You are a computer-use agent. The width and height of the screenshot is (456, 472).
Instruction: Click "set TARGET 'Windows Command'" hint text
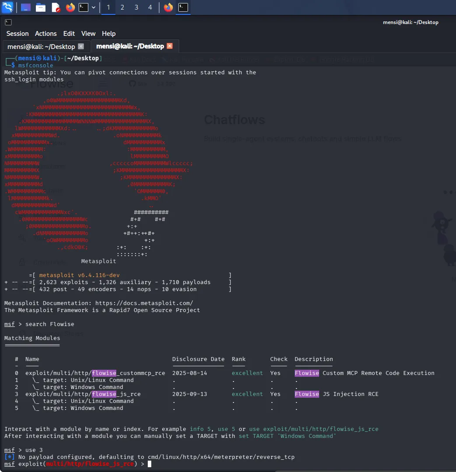(x=288, y=436)
